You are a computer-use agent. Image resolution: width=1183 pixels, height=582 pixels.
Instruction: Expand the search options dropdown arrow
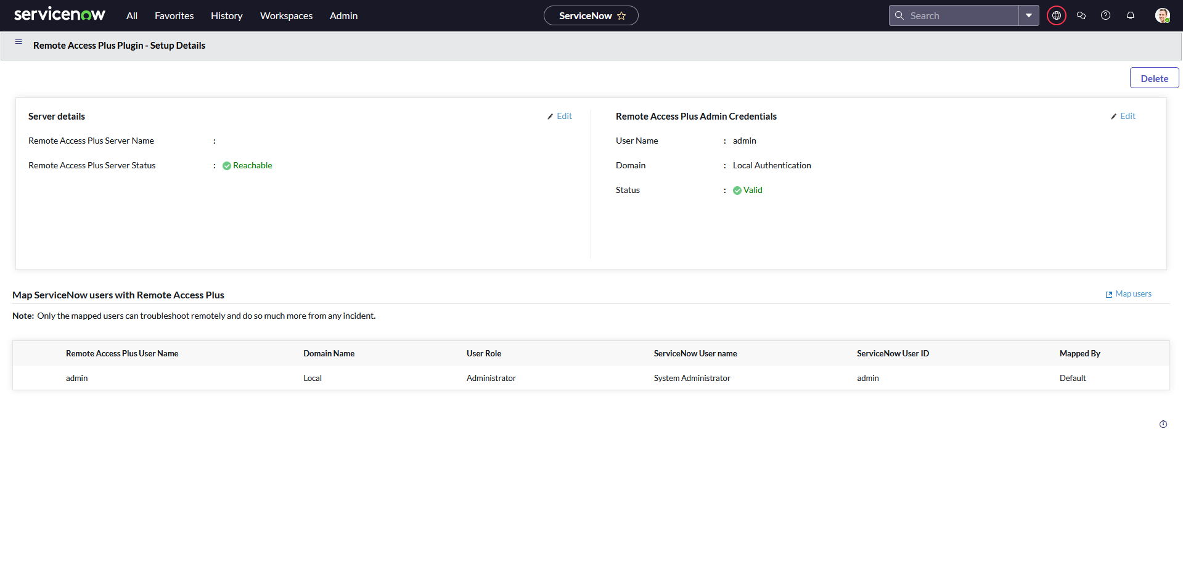(1028, 15)
